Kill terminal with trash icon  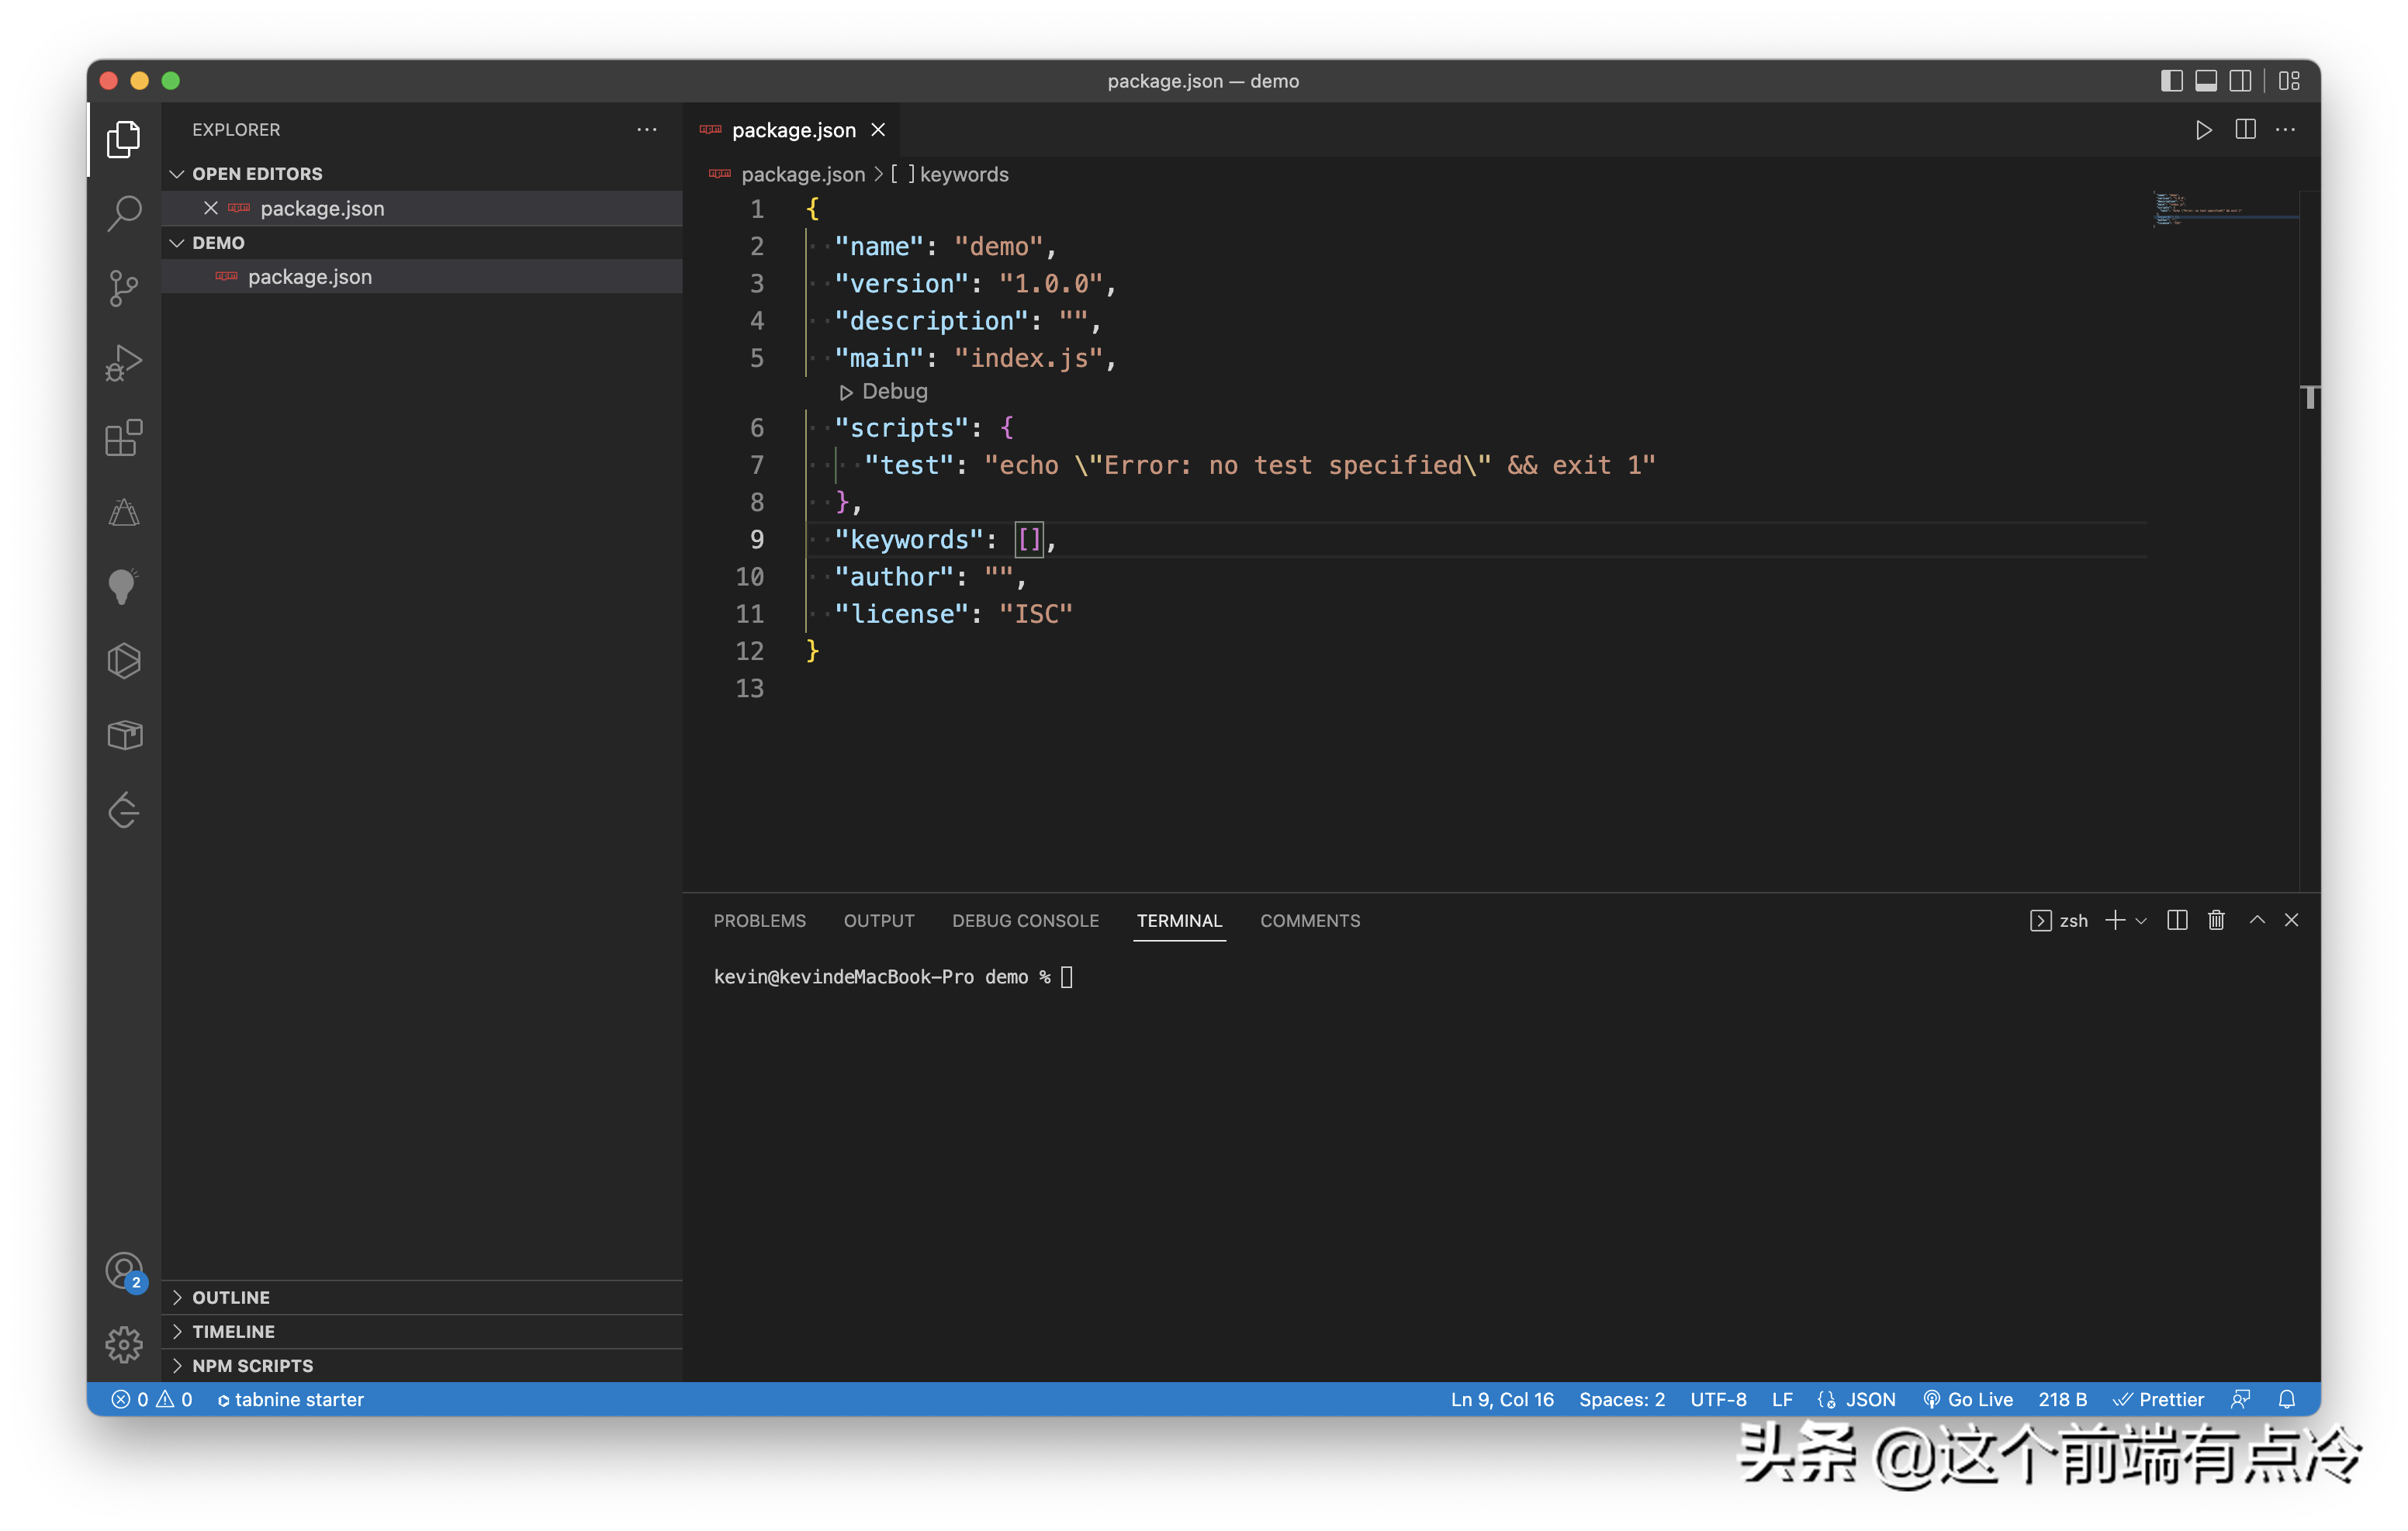click(x=2216, y=920)
